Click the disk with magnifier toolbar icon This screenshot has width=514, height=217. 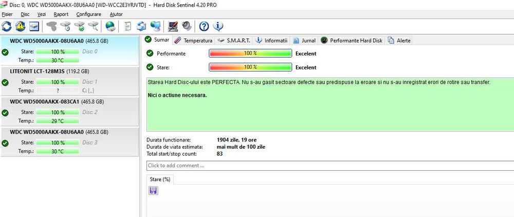[x=93, y=26]
